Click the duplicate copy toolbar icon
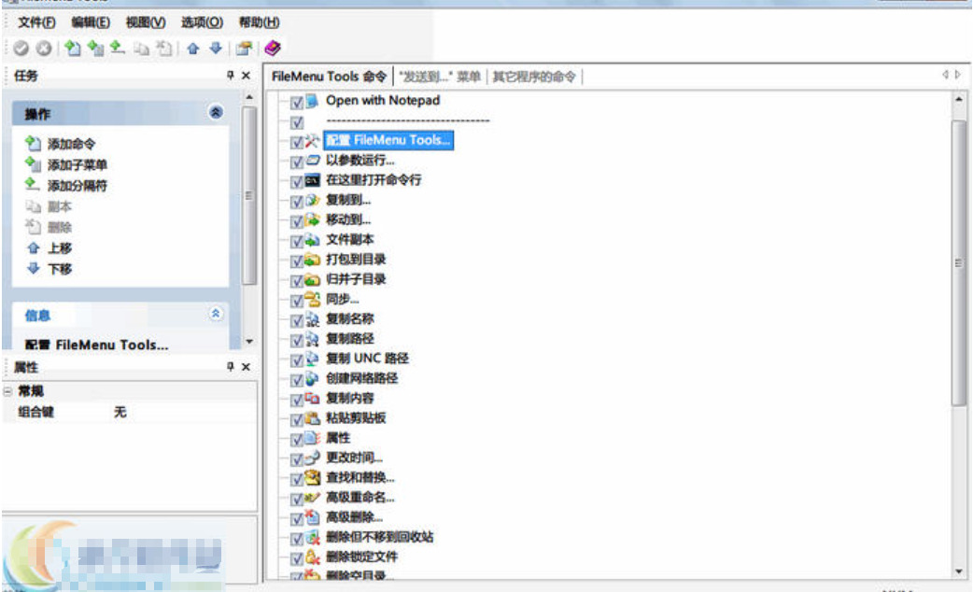 [142, 49]
